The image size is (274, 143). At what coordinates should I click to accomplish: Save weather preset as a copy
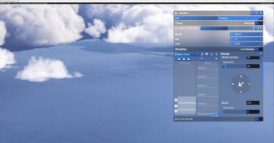[207, 54]
